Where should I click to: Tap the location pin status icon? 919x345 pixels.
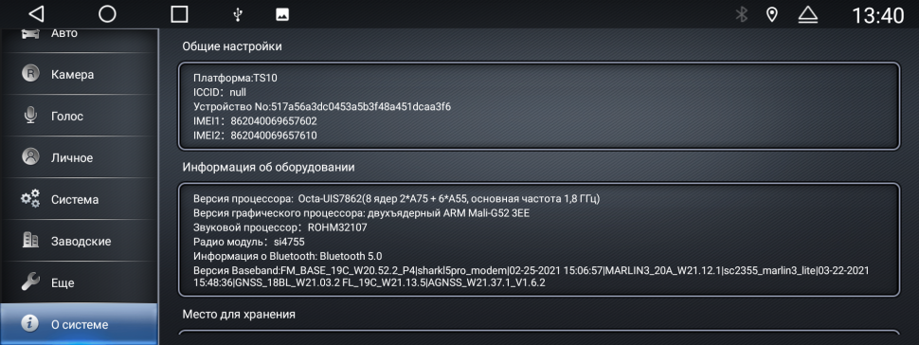772,14
